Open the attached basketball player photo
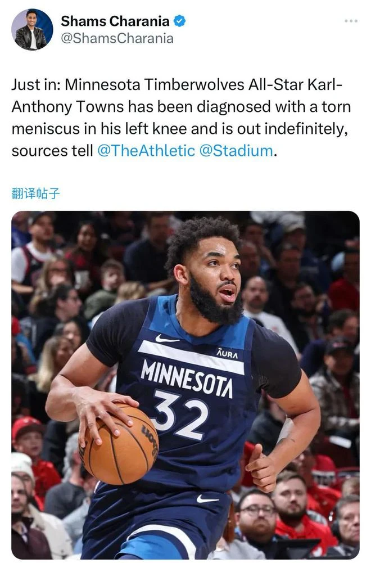The width and height of the screenshot is (371, 563). tap(185, 385)
